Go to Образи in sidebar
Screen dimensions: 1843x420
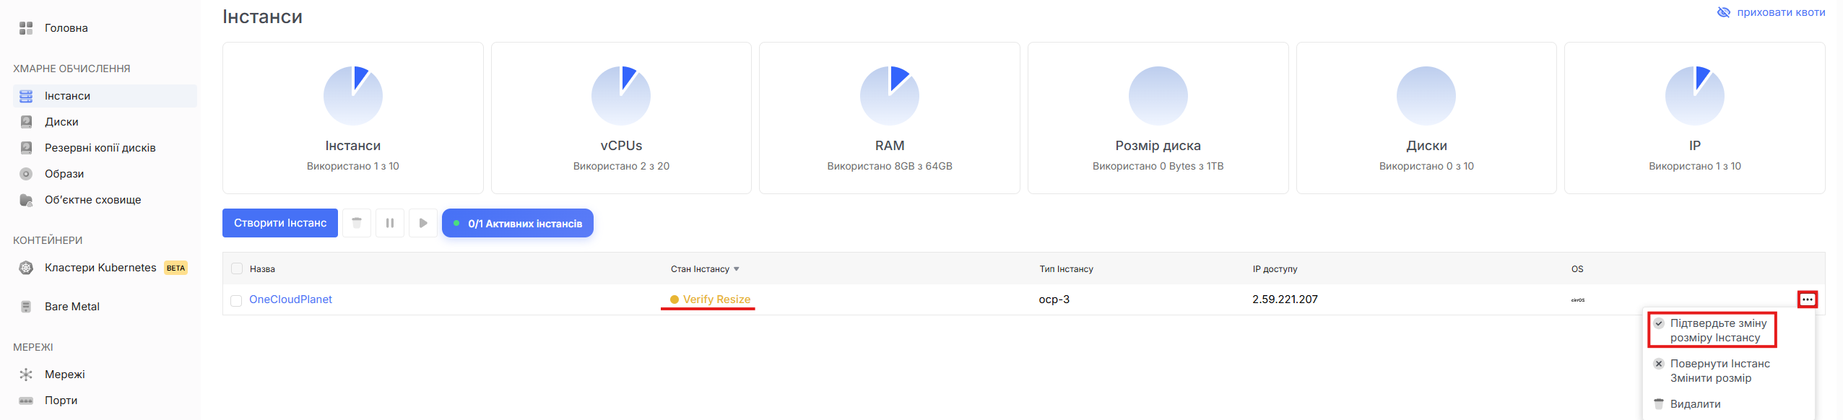pyautogui.click(x=64, y=174)
